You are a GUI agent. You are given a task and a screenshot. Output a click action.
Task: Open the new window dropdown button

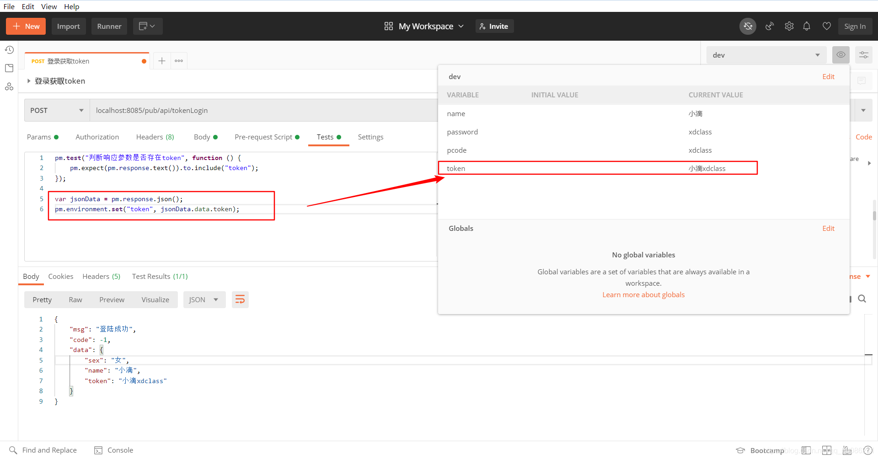[x=148, y=27]
